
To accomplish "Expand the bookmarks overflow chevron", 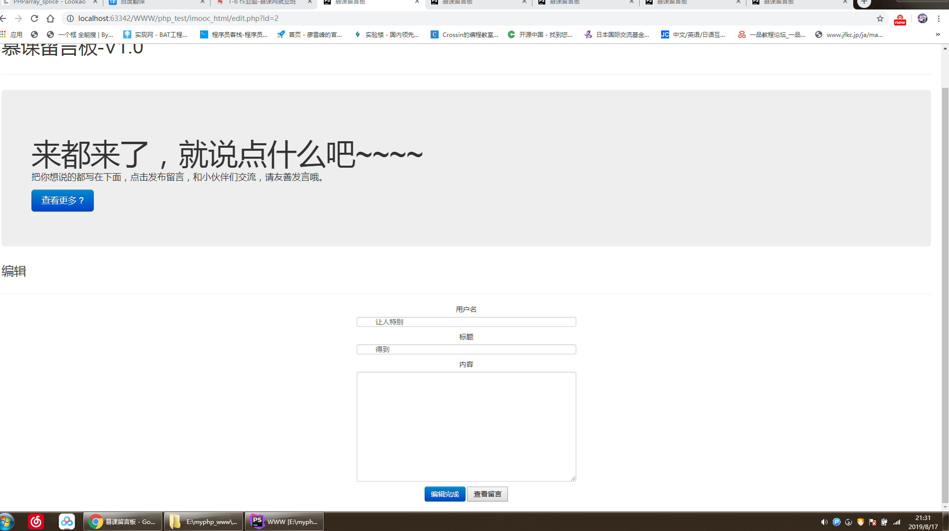I will coord(938,34).
